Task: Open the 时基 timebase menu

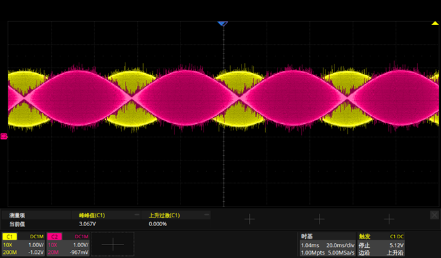Action: coord(307,236)
